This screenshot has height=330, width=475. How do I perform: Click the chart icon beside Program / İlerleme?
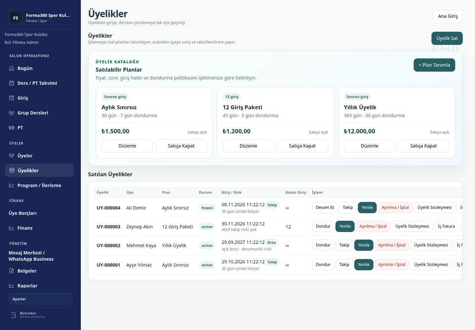11,185
